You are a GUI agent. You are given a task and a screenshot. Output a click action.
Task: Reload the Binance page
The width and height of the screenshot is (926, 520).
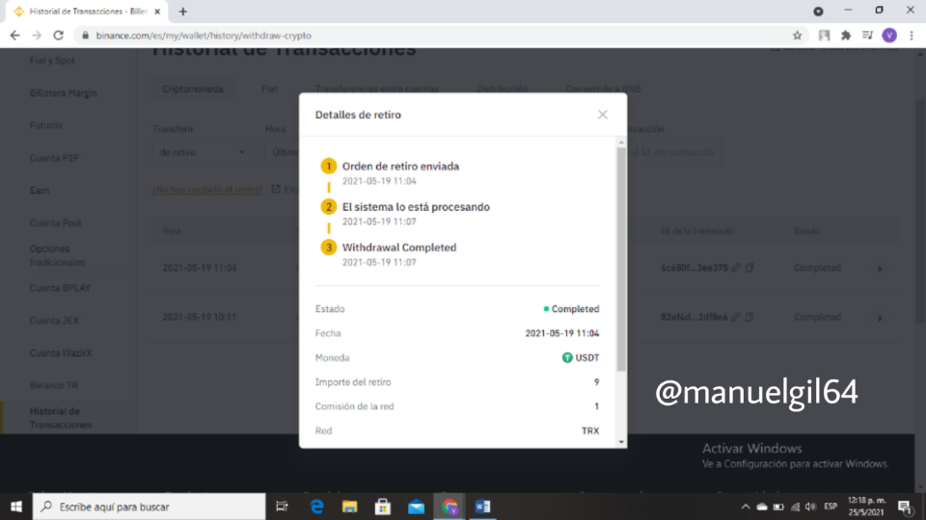(x=58, y=36)
